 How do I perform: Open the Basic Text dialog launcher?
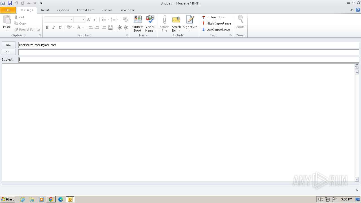[x=127, y=36]
